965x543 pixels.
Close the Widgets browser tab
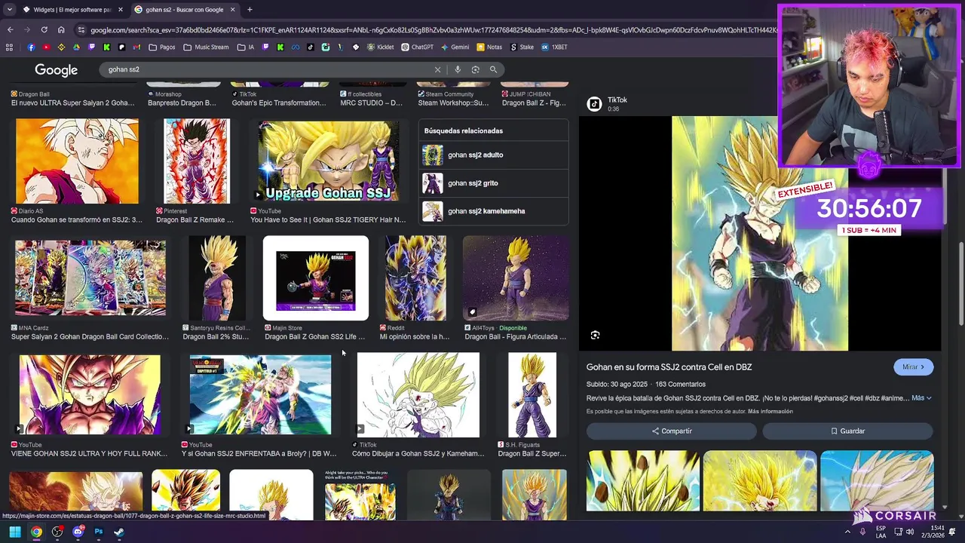click(121, 10)
